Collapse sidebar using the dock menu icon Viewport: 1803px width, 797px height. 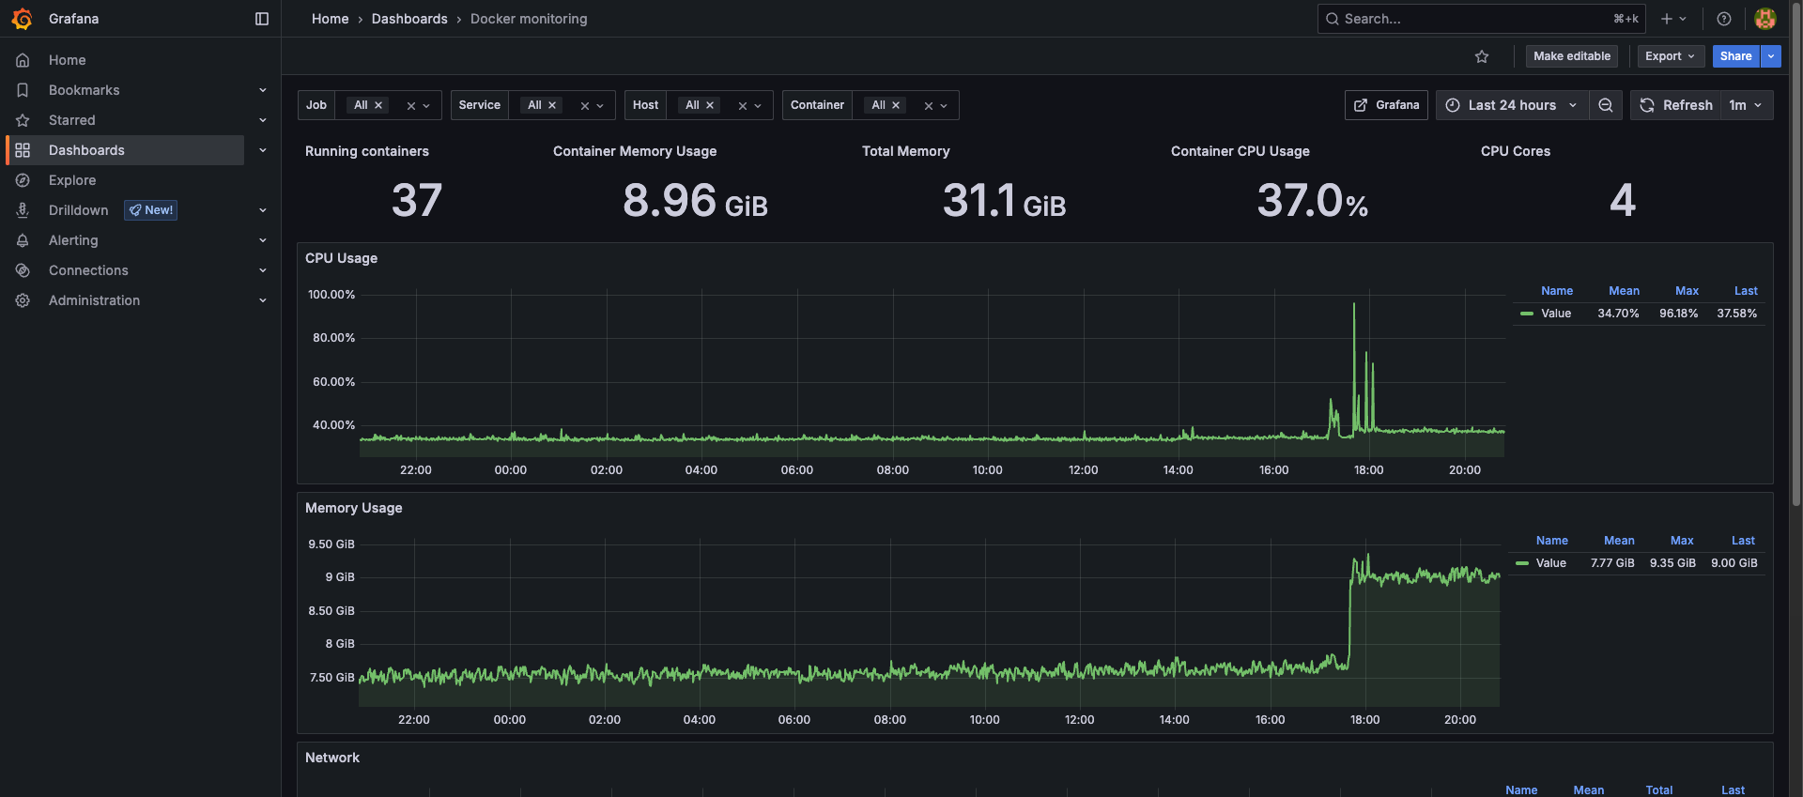(x=262, y=19)
